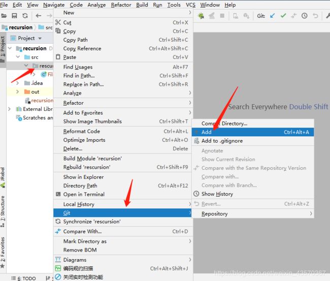Image resolution: width=330 pixels, height=281 pixels.
Task: Open the VCS menu
Action: pyautogui.click(x=190, y=5)
